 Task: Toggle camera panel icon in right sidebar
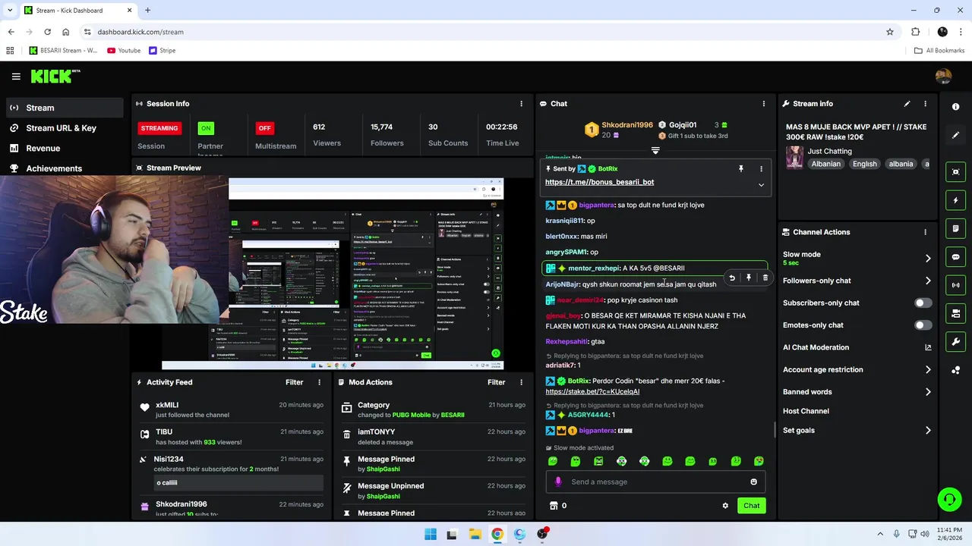(955, 313)
